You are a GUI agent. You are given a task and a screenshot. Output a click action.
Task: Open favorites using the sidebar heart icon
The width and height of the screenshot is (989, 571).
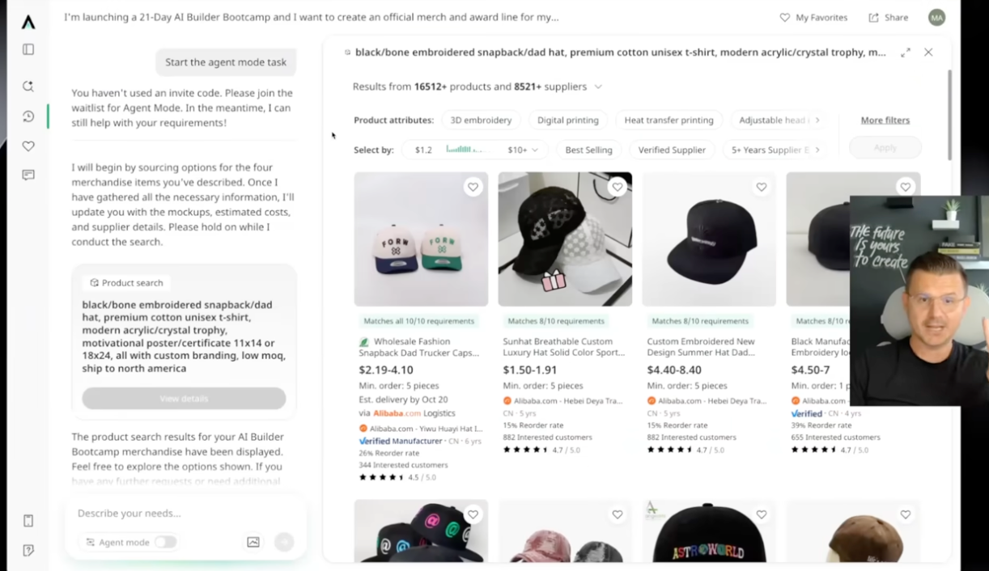click(28, 146)
